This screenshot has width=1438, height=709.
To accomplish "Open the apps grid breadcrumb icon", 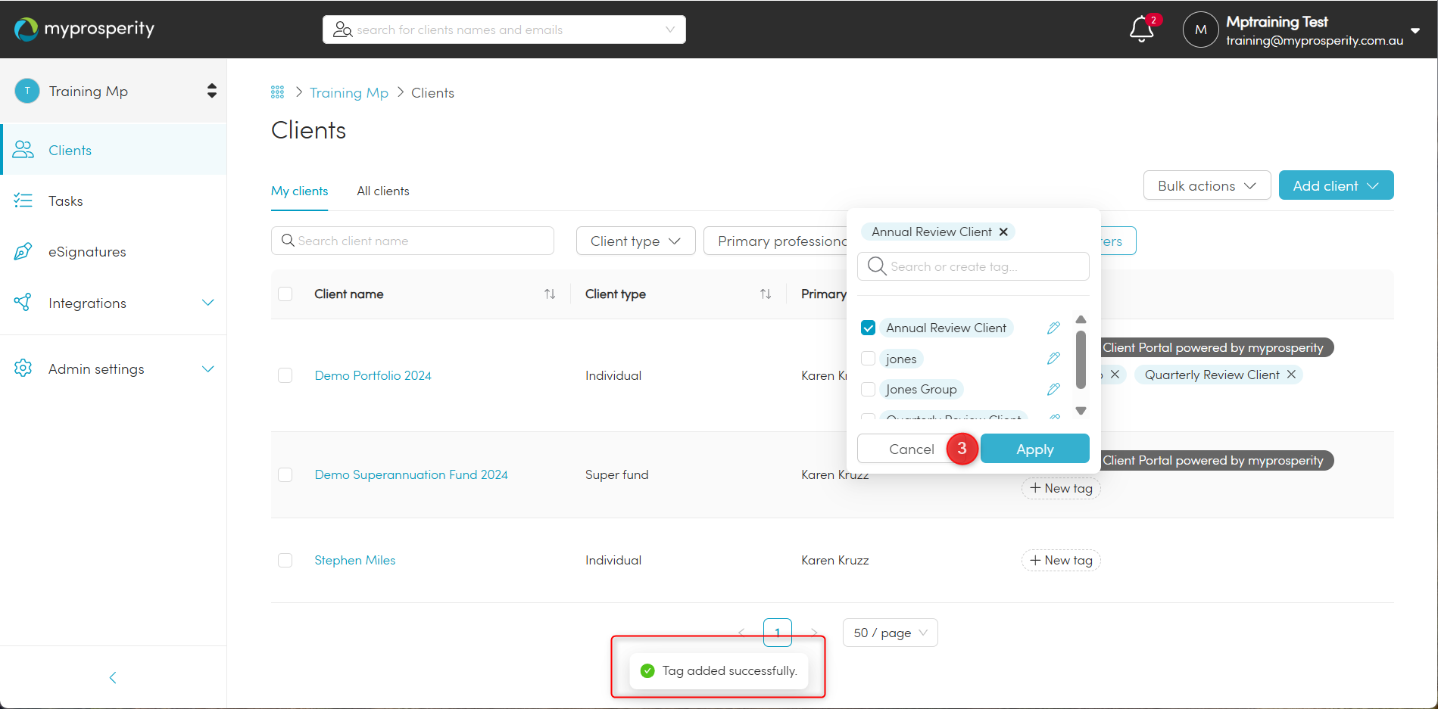I will [277, 92].
